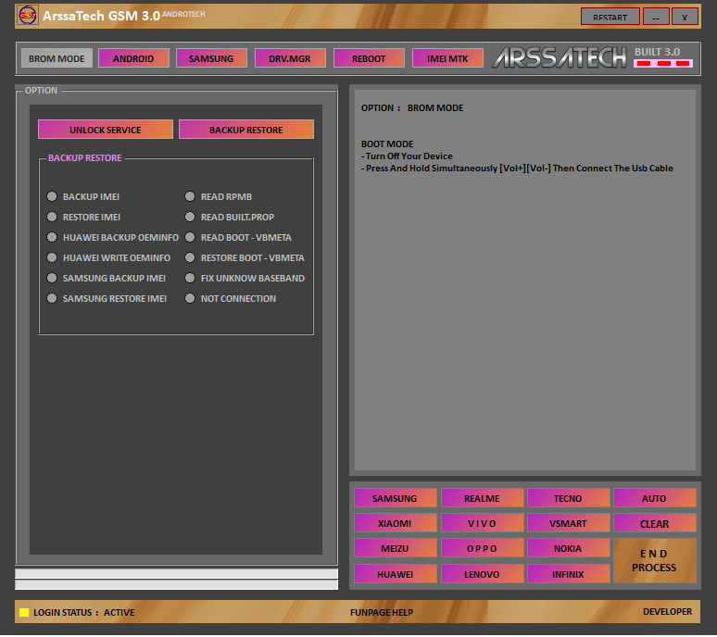Select FIX UNKNOW BASEBAND option

(x=191, y=279)
